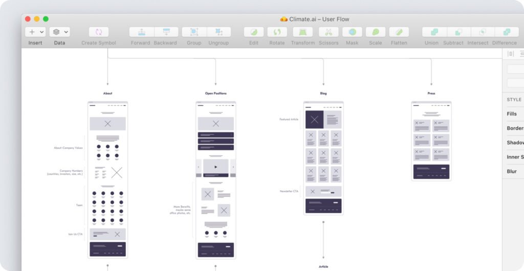Click the Flatten toolbar icon

point(399,32)
